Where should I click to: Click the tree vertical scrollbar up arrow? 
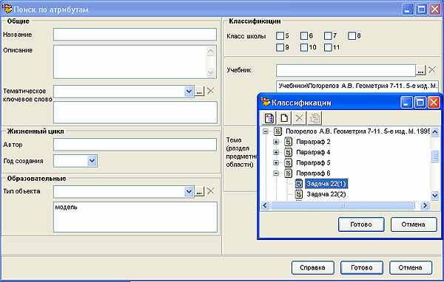click(434, 132)
